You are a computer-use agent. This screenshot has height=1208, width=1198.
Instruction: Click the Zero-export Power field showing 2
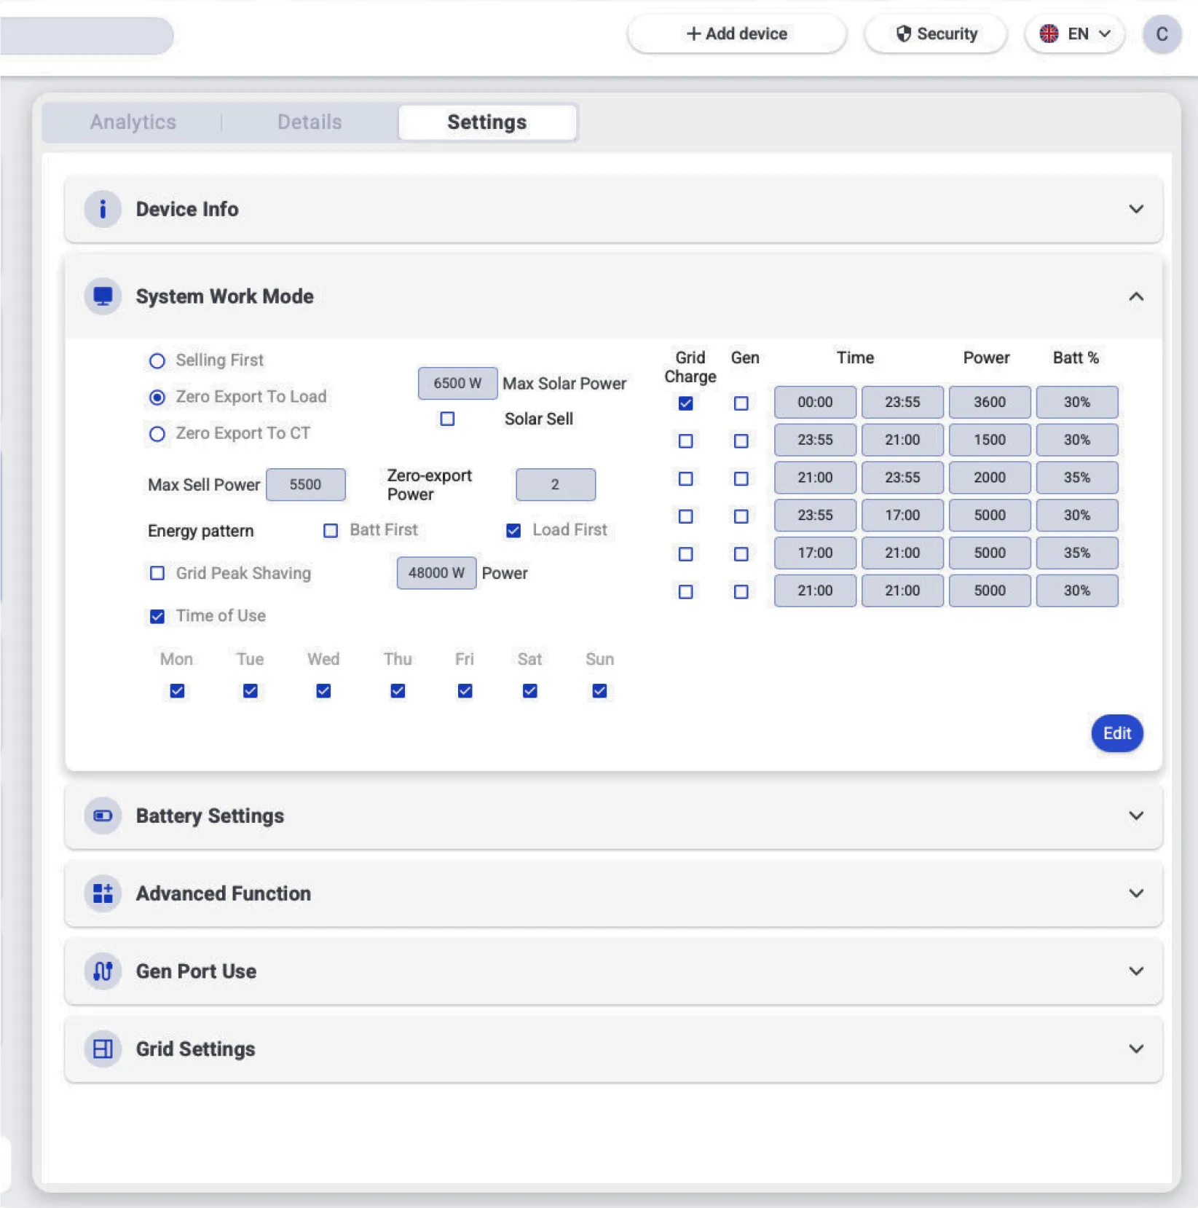(x=555, y=485)
